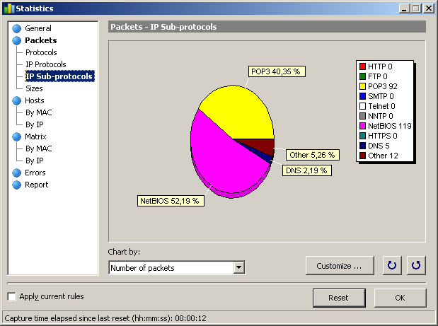The width and height of the screenshot is (438, 326).
Task: Open the Chart by dropdown arrow
Action: tap(239, 268)
